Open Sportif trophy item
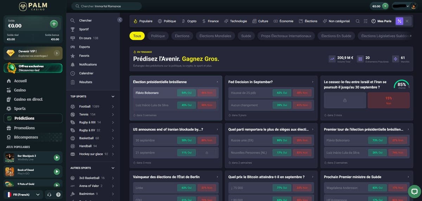Screen dimensions: 422x201 coord(84,29)
